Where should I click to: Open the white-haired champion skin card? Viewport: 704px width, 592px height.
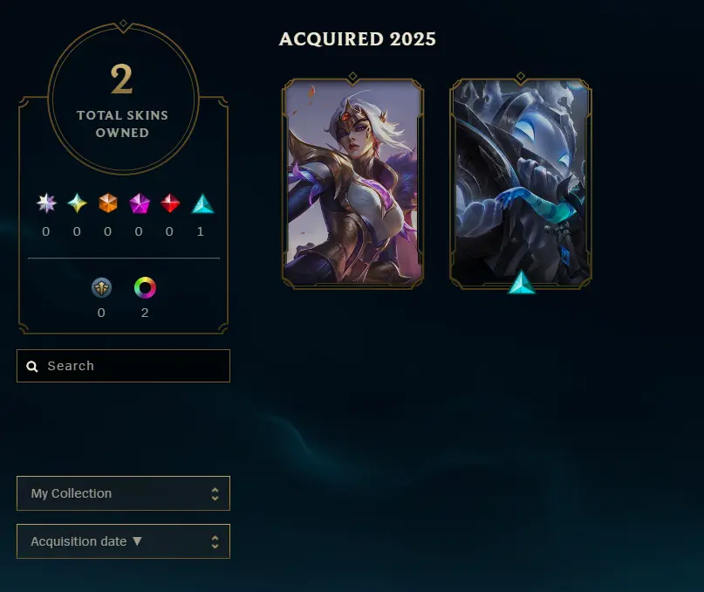[353, 182]
